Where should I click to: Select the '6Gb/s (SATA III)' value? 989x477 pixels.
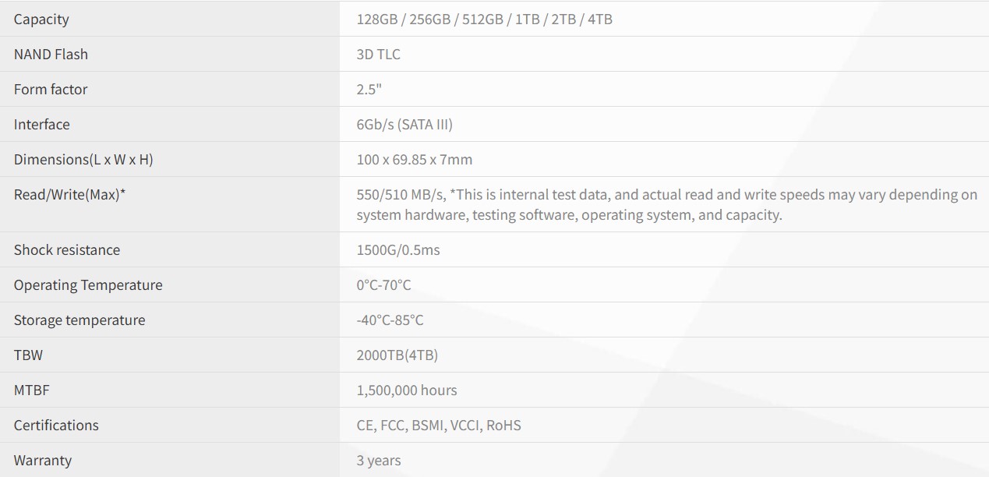pyautogui.click(x=404, y=124)
